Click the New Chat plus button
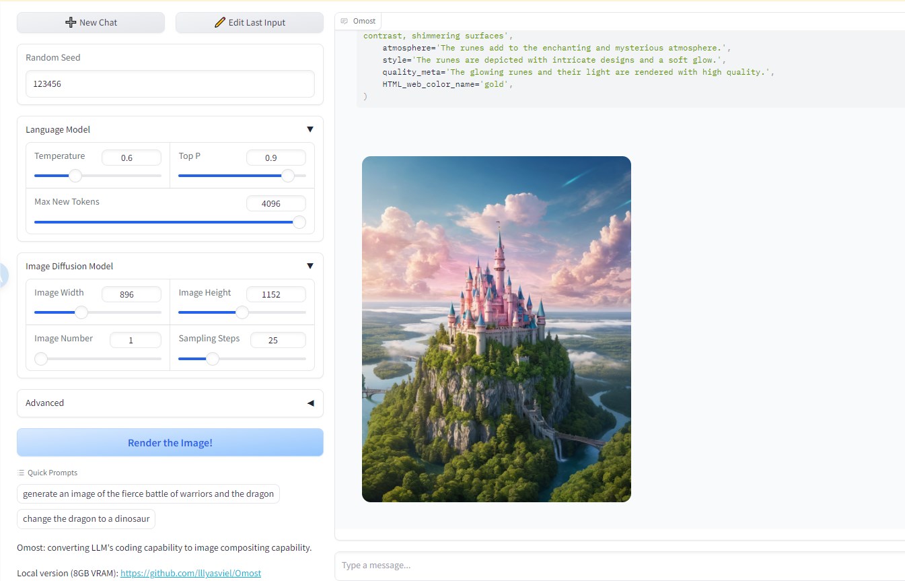The image size is (905, 581). coord(91,22)
